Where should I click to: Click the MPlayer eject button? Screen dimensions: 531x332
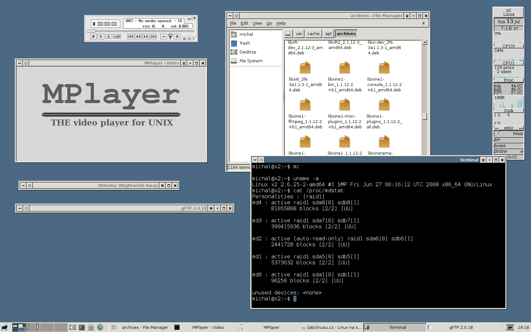tap(108, 37)
